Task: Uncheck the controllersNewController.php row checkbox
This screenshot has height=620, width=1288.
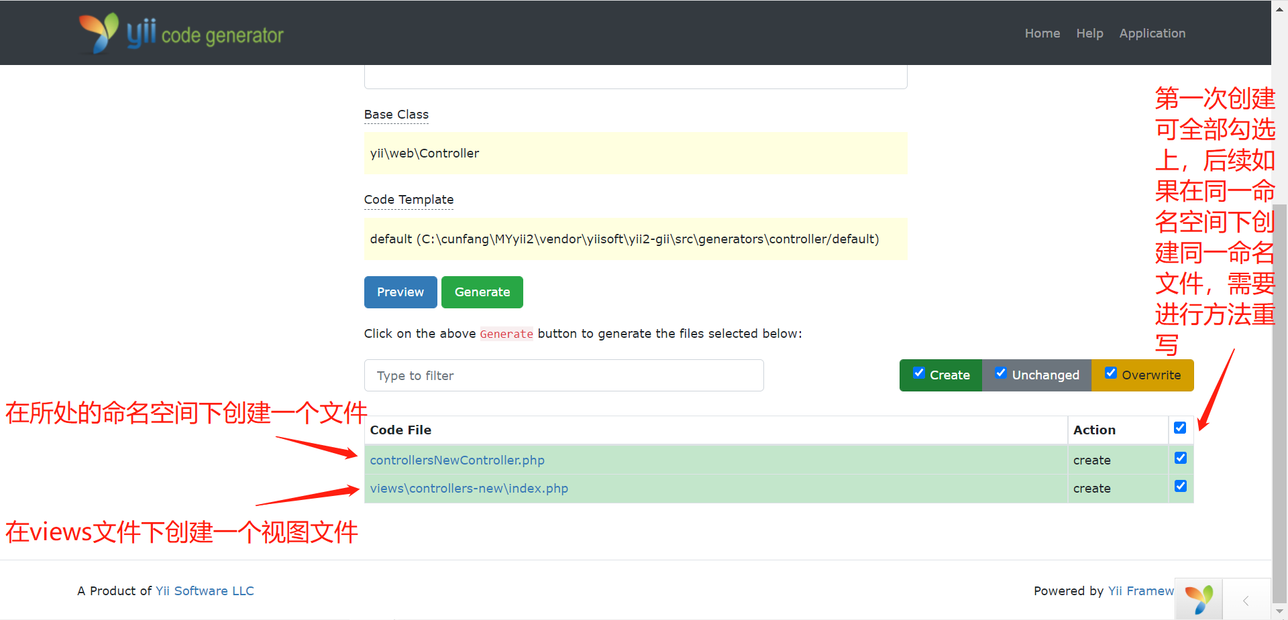Action: tap(1181, 458)
